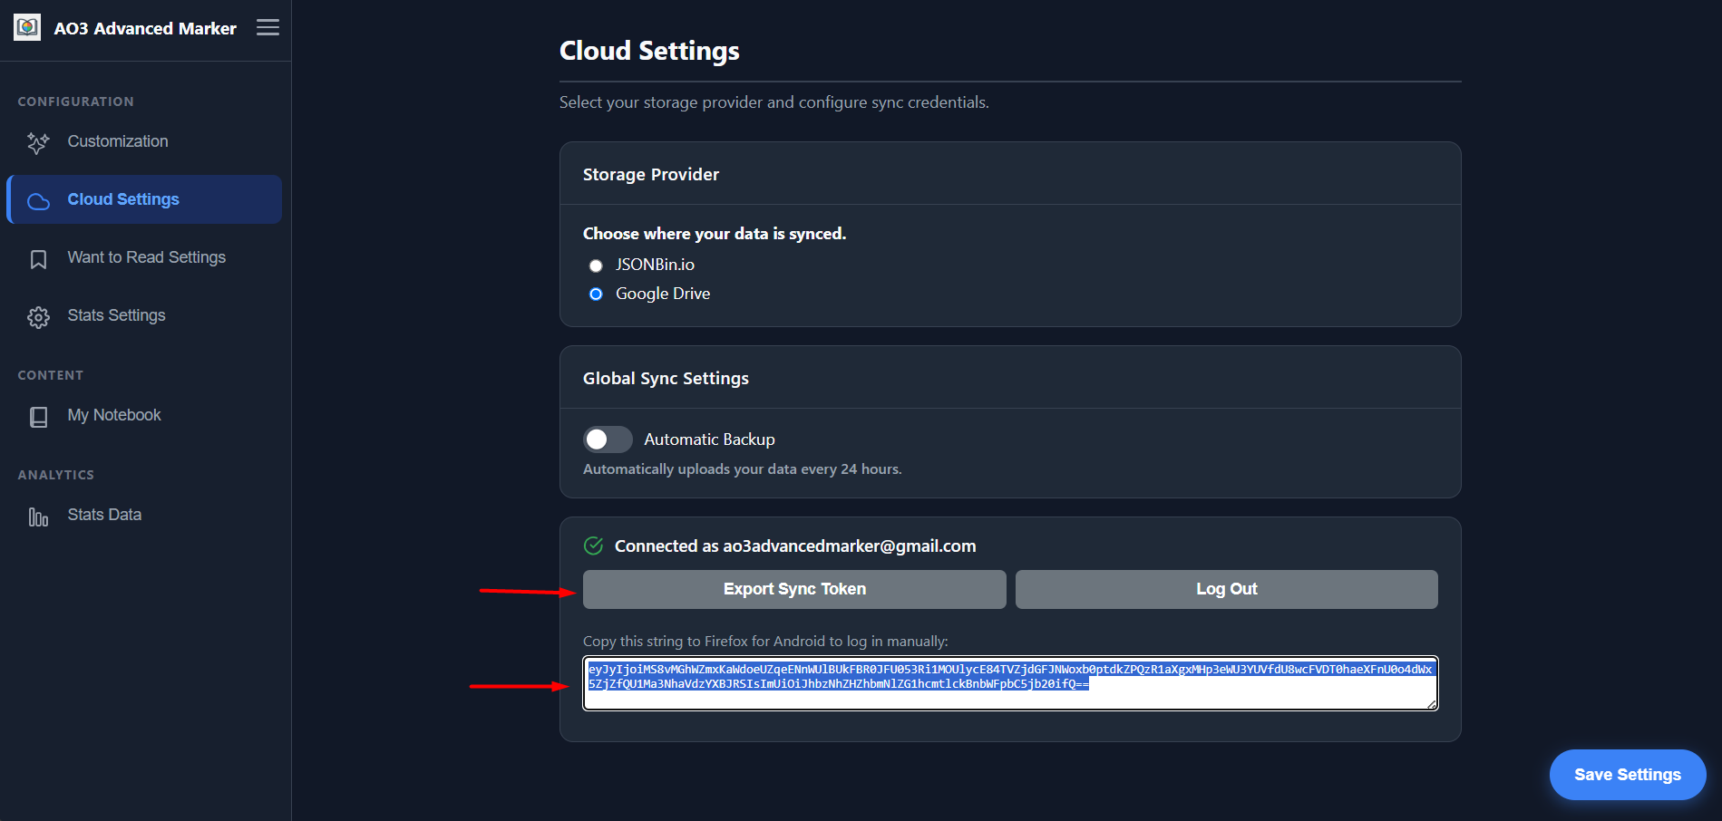
Task: Select the Google Drive radio option
Action: click(596, 295)
